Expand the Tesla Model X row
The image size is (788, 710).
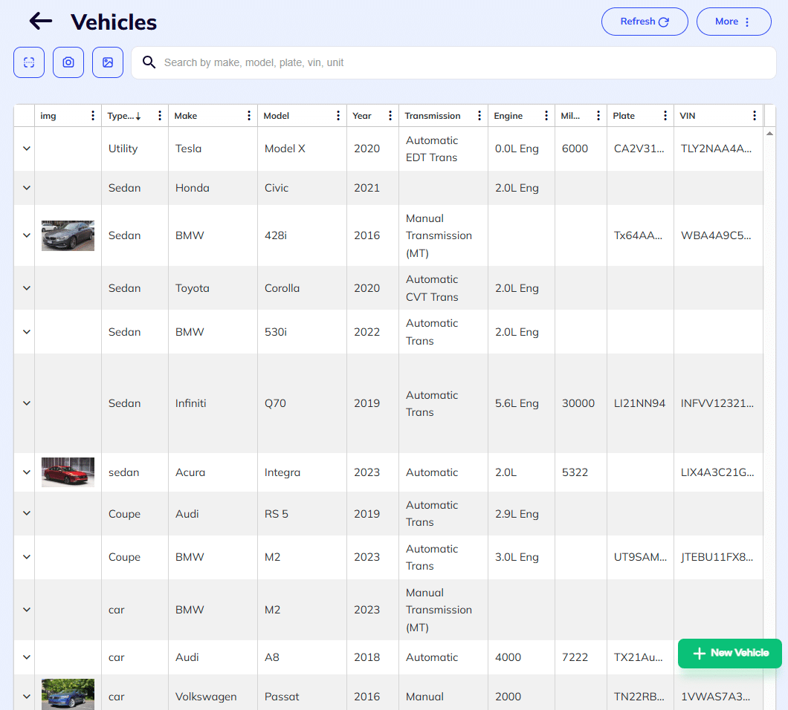[x=27, y=149]
